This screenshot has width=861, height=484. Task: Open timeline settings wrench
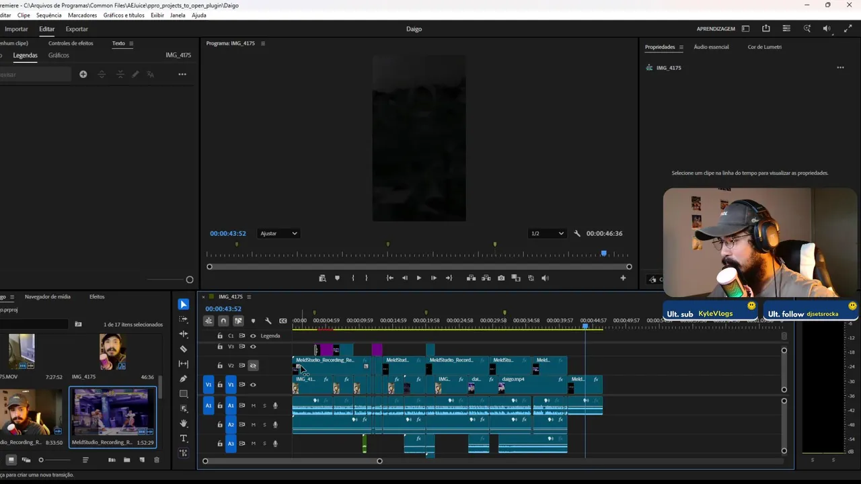tap(268, 321)
